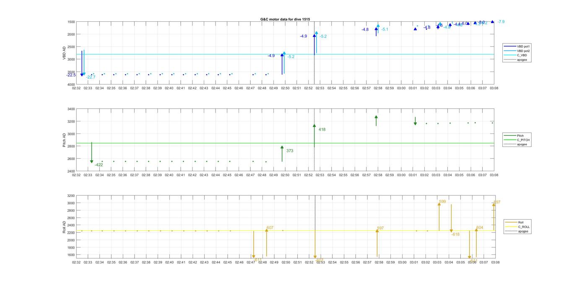Click the roll up arrow labeled 607
This screenshot has width=587, height=290.
click(267, 243)
